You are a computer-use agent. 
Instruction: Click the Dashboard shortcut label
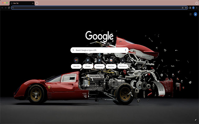[x=99, y=66]
